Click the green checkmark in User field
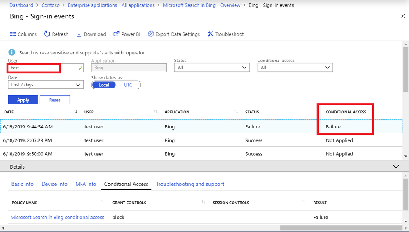This screenshot has width=409, height=232. tap(80, 68)
